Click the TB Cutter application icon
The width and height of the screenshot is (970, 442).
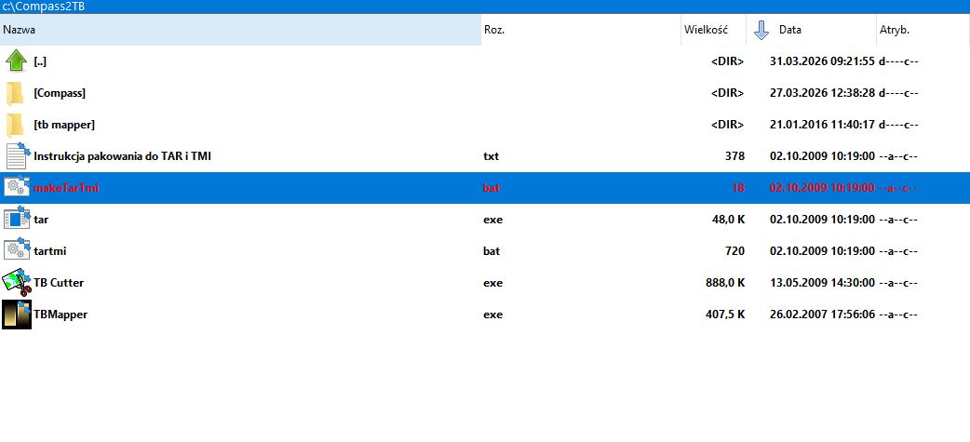coord(16,283)
